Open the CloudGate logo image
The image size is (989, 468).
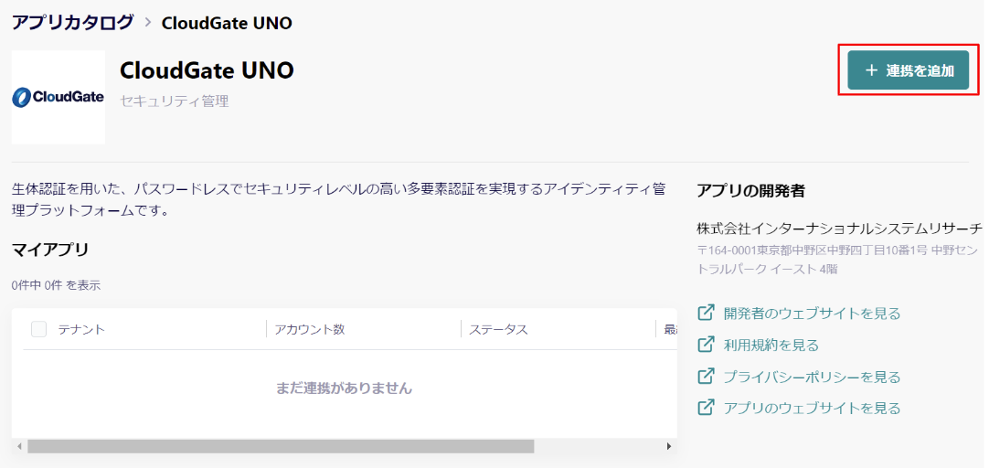coord(58,97)
